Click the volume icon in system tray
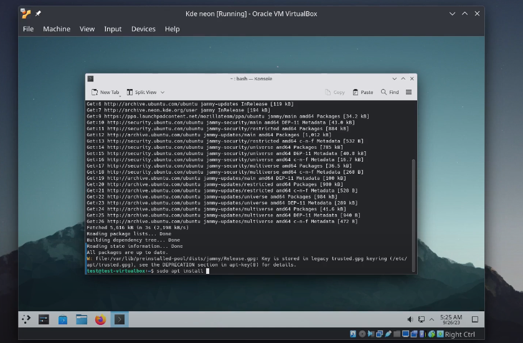Viewport: 523px width, 343px height. [411, 319]
